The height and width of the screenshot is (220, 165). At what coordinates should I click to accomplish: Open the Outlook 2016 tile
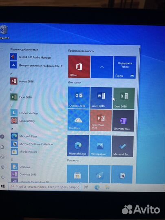[79, 97]
